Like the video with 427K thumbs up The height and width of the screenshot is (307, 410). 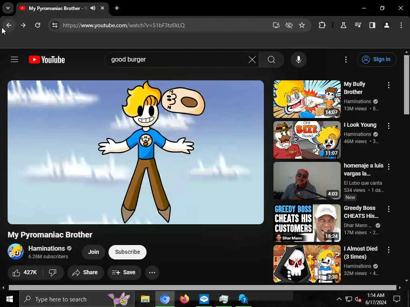[25, 273]
